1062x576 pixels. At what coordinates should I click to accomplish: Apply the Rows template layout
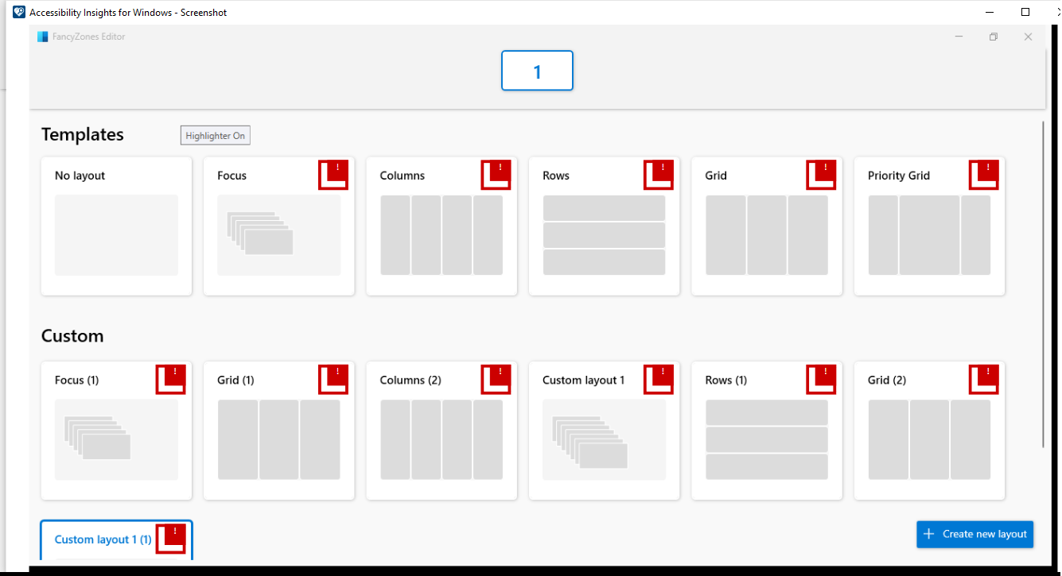(604, 226)
